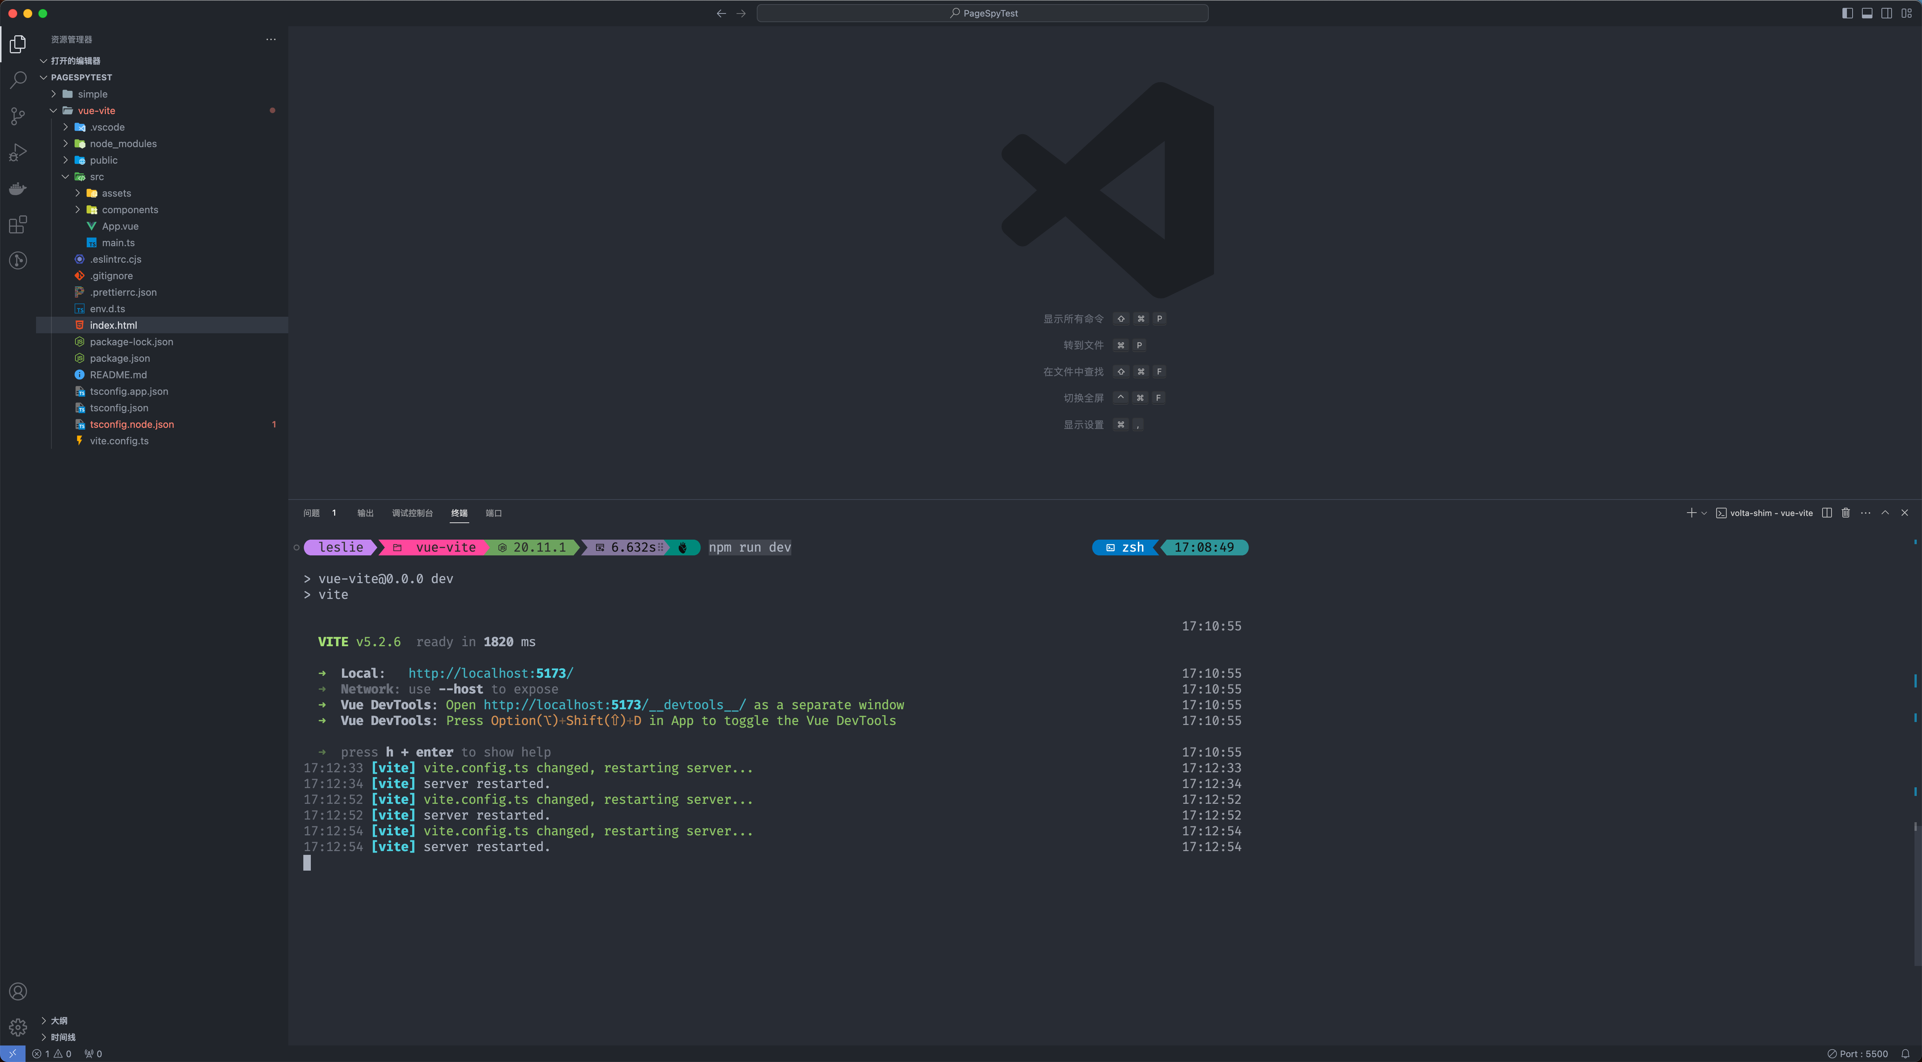This screenshot has width=1922, height=1062.
Task: Go back with the navigation arrow
Action: [x=721, y=14]
